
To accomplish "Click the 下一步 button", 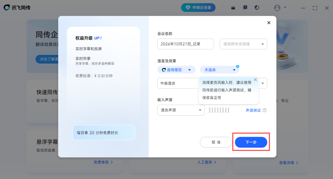I will pyautogui.click(x=251, y=142).
